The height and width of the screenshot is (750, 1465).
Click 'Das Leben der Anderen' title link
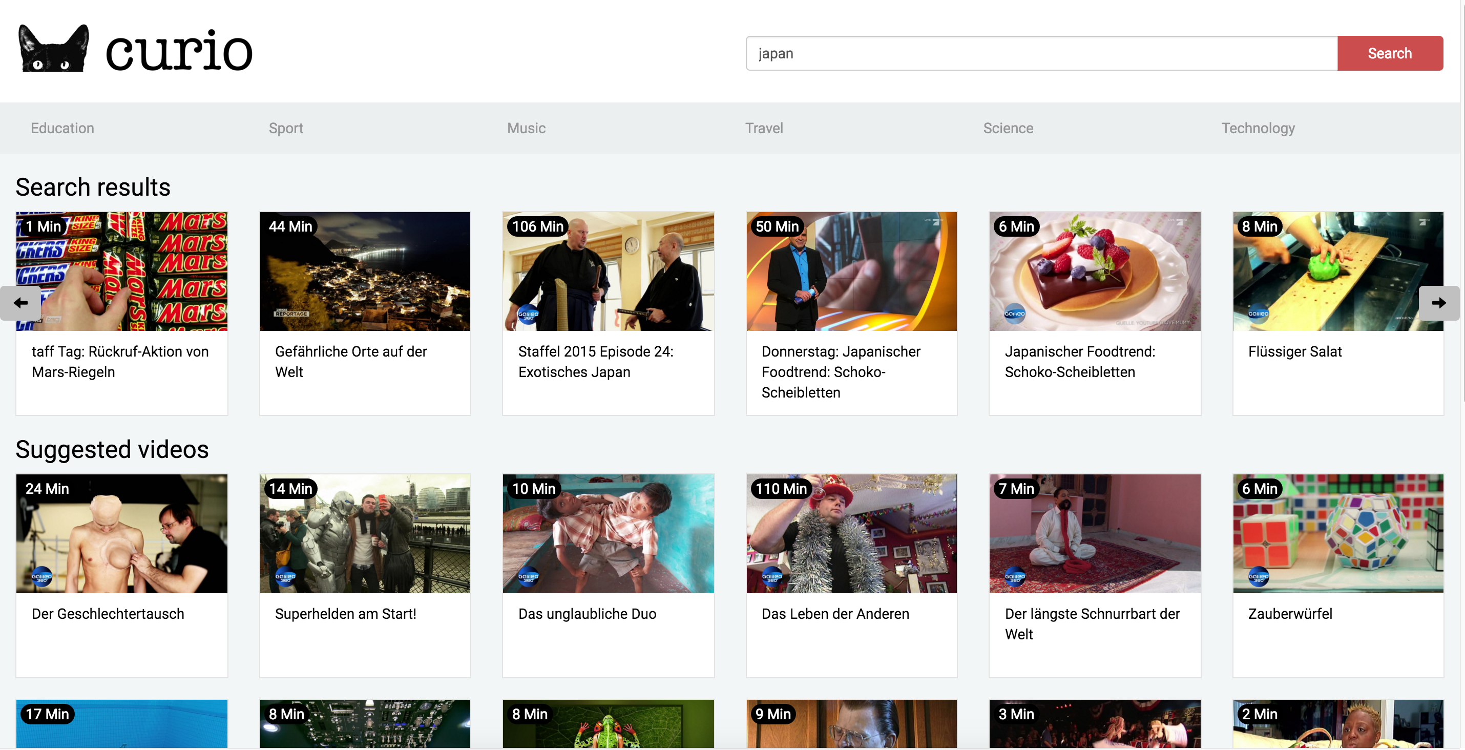click(x=835, y=614)
